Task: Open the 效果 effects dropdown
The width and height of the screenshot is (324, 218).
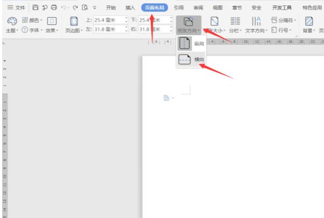Action: tap(52, 25)
